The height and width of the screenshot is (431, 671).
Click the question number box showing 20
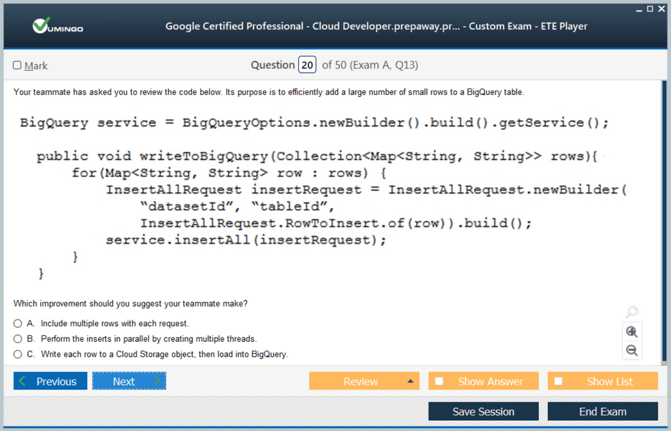coord(307,65)
